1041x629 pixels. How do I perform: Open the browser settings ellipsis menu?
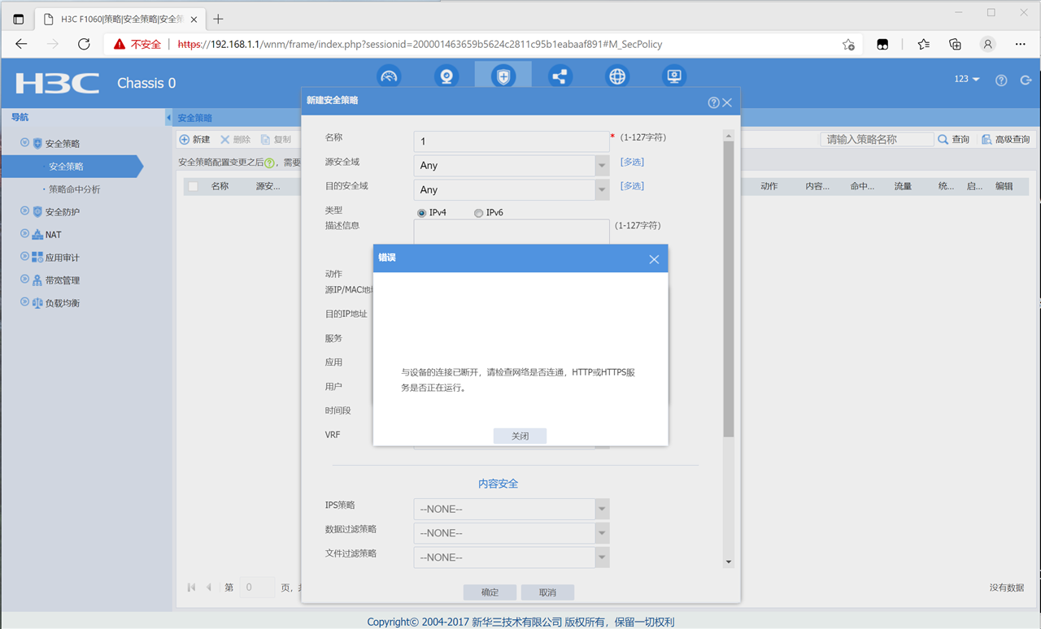coord(1021,45)
